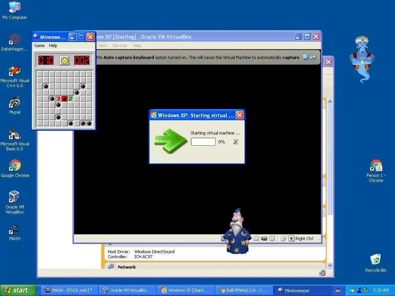The image size is (395, 296).
Task: Open Minesweeper Help menu
Action: pyautogui.click(x=53, y=45)
